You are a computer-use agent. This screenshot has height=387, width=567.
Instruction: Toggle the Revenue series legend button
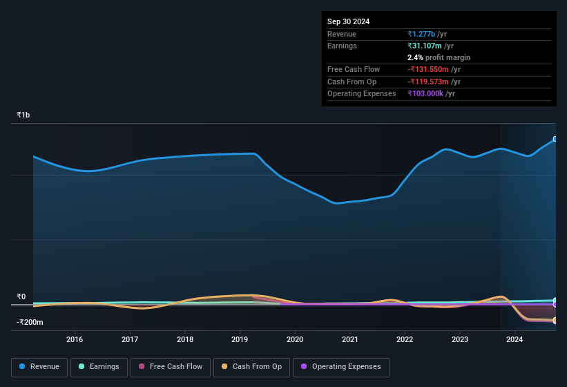39,367
